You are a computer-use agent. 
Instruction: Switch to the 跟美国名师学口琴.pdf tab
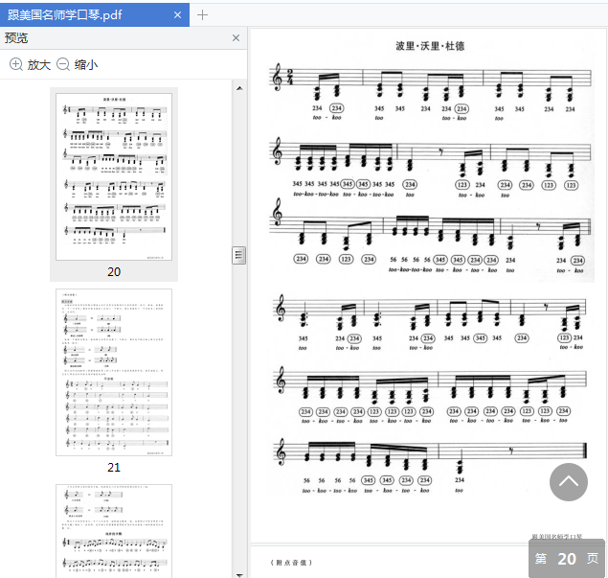94,14
